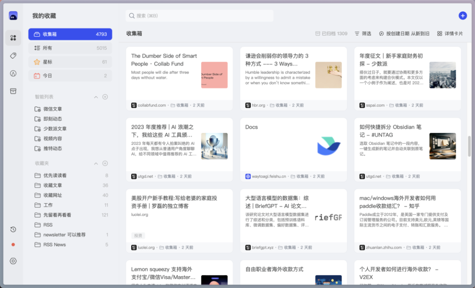Open the 按创建日期 从新到旧 sort dropdown
Image resolution: width=475 pixels, height=288 pixels.
(404, 33)
